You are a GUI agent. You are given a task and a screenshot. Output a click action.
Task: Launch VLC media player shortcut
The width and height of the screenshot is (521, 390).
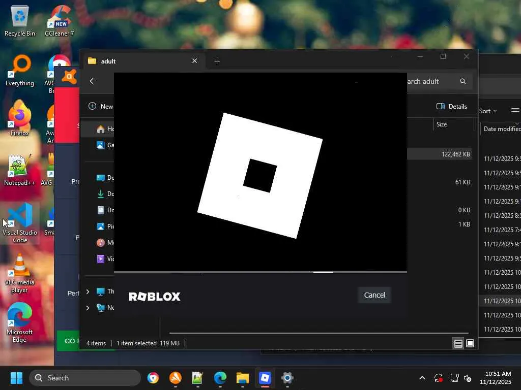tap(20, 273)
